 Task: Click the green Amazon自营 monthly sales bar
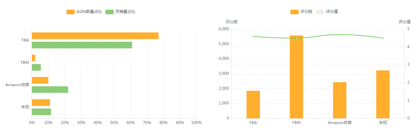click(50, 89)
